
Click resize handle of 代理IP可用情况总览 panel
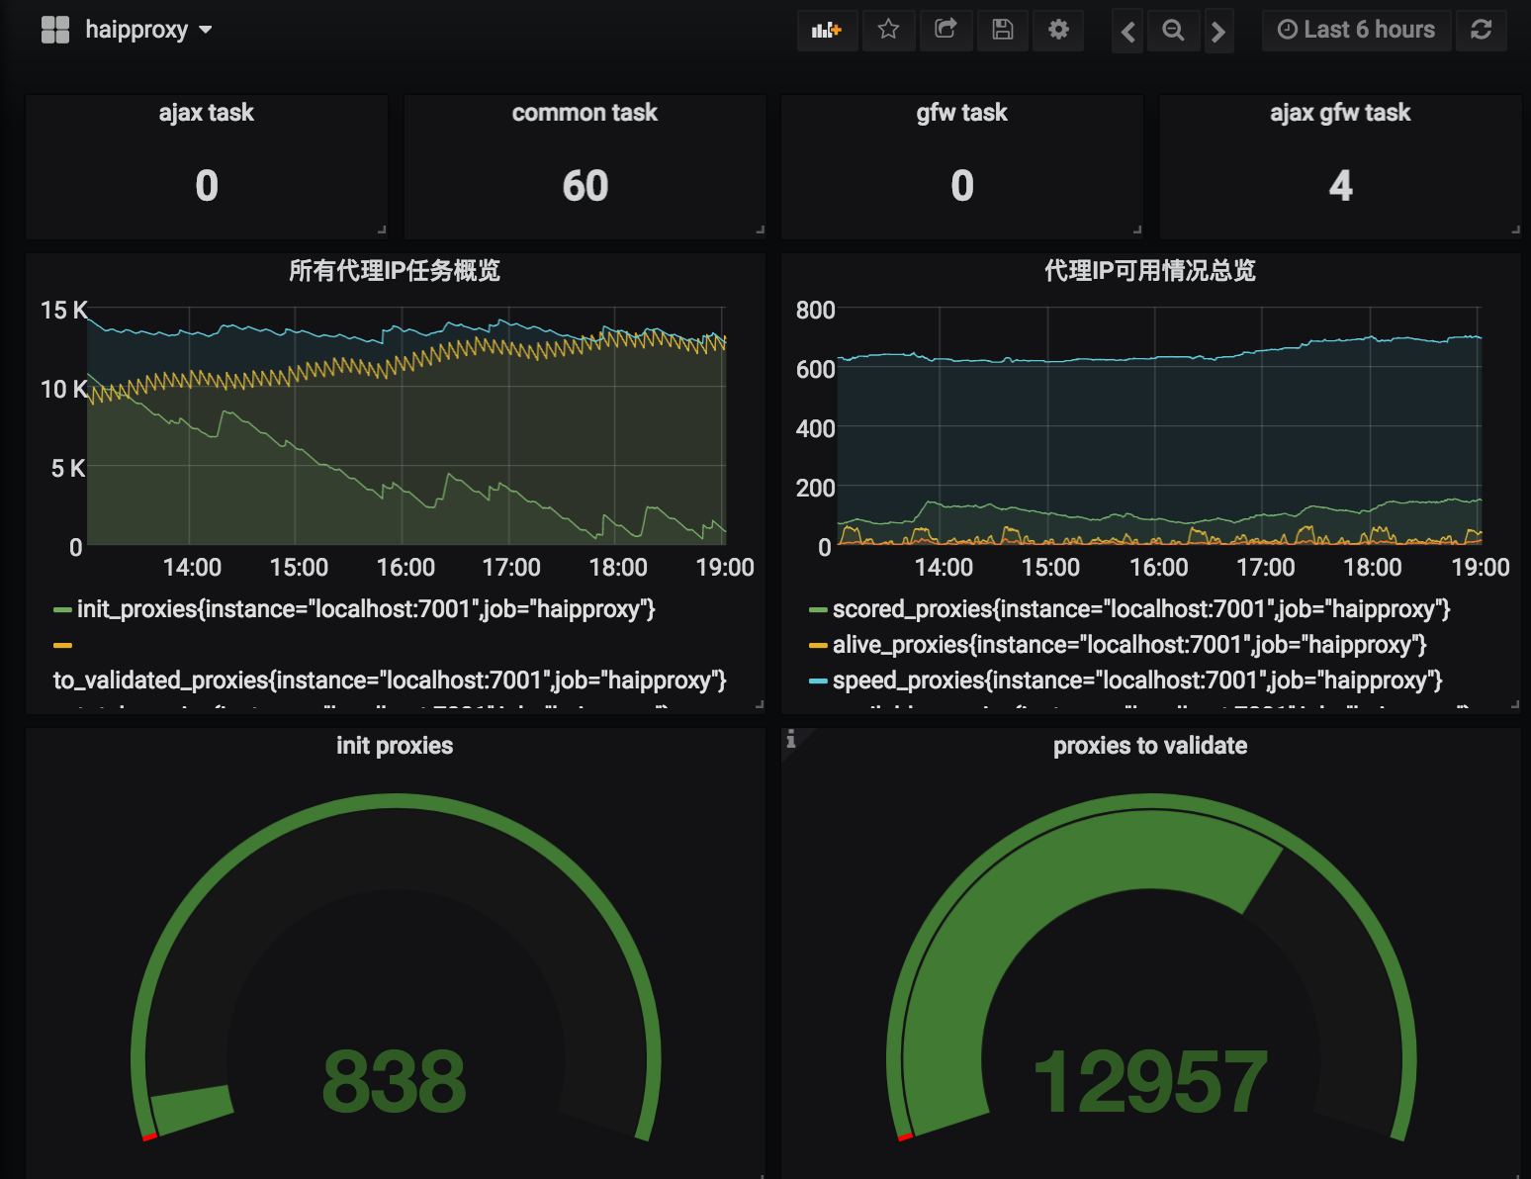[1515, 705]
